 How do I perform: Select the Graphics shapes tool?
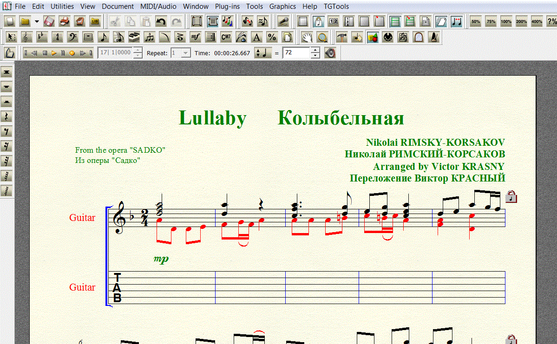[372, 37]
